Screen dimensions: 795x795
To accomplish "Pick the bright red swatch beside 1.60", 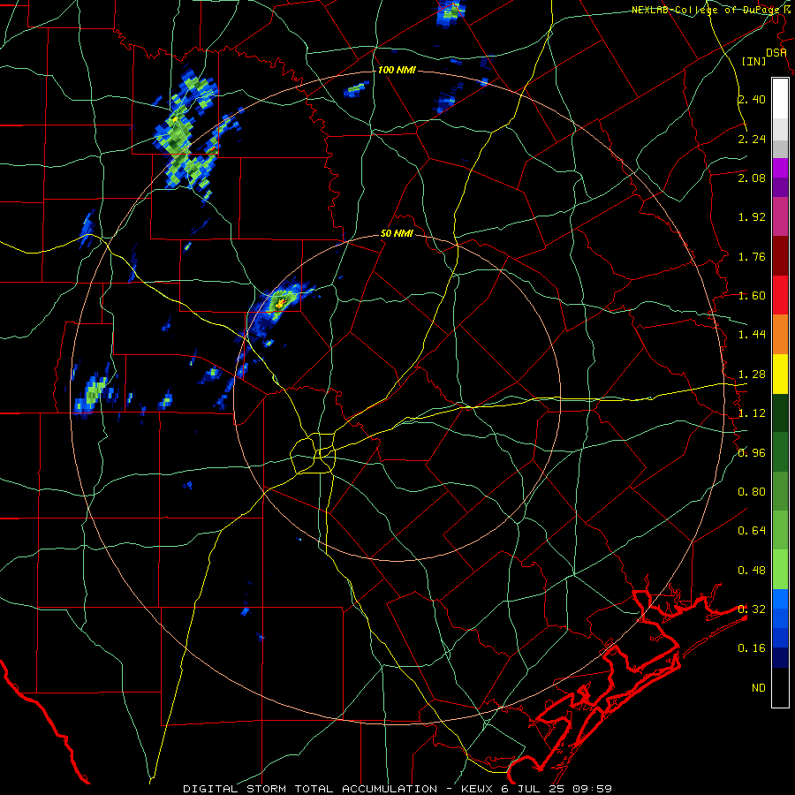I will click(780, 296).
